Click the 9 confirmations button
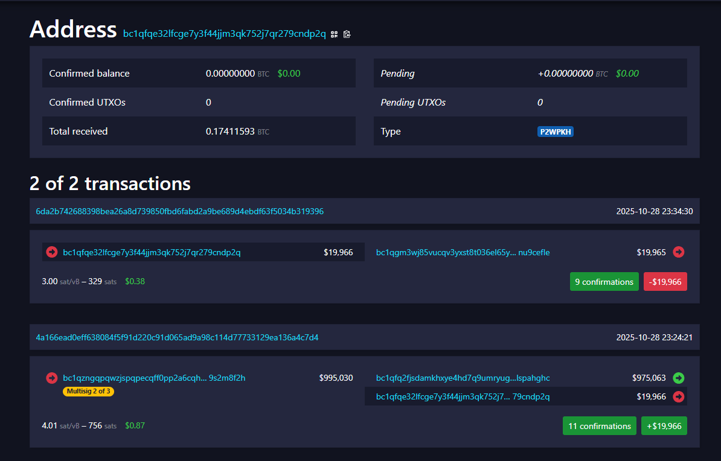The image size is (721, 461). (x=604, y=282)
